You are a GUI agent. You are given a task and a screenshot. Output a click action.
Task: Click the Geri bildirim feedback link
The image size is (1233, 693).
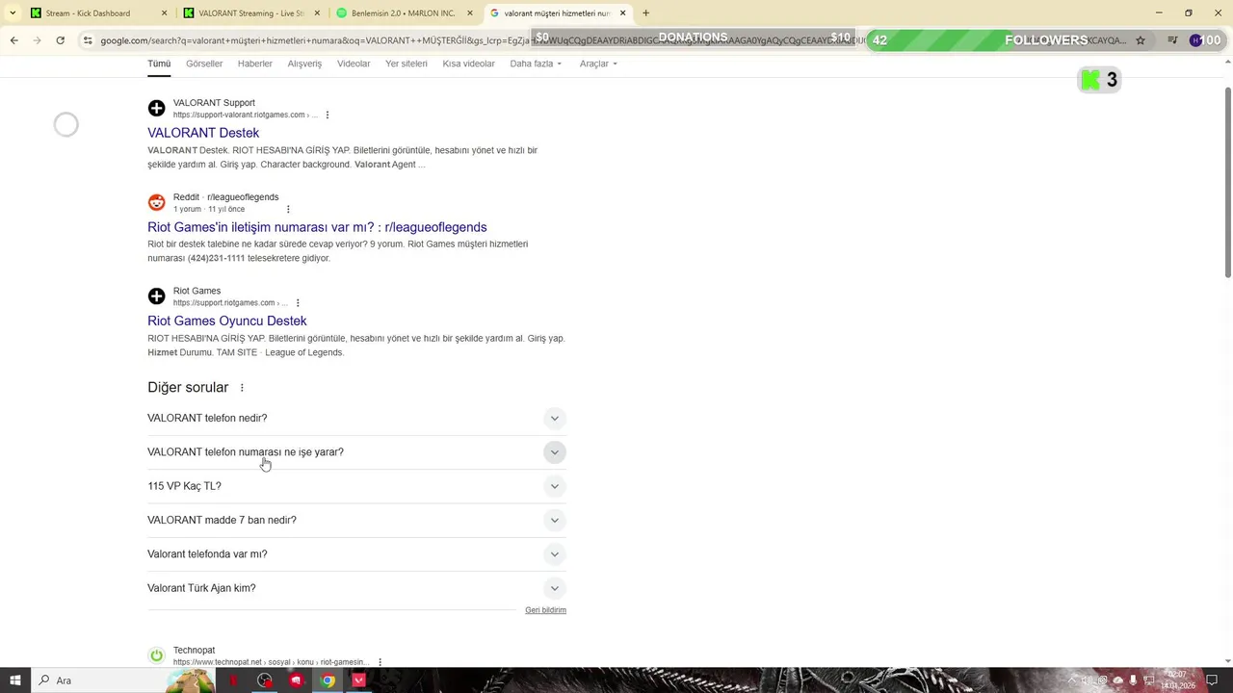coord(545,610)
